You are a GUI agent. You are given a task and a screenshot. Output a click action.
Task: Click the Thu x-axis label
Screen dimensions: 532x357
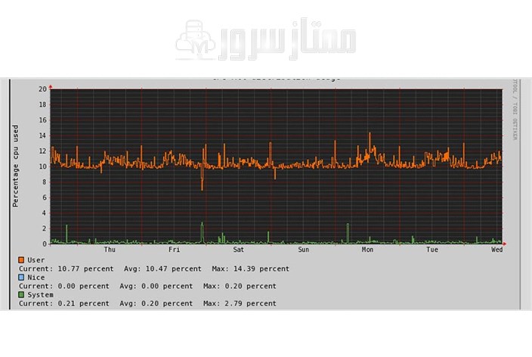pyautogui.click(x=110, y=250)
